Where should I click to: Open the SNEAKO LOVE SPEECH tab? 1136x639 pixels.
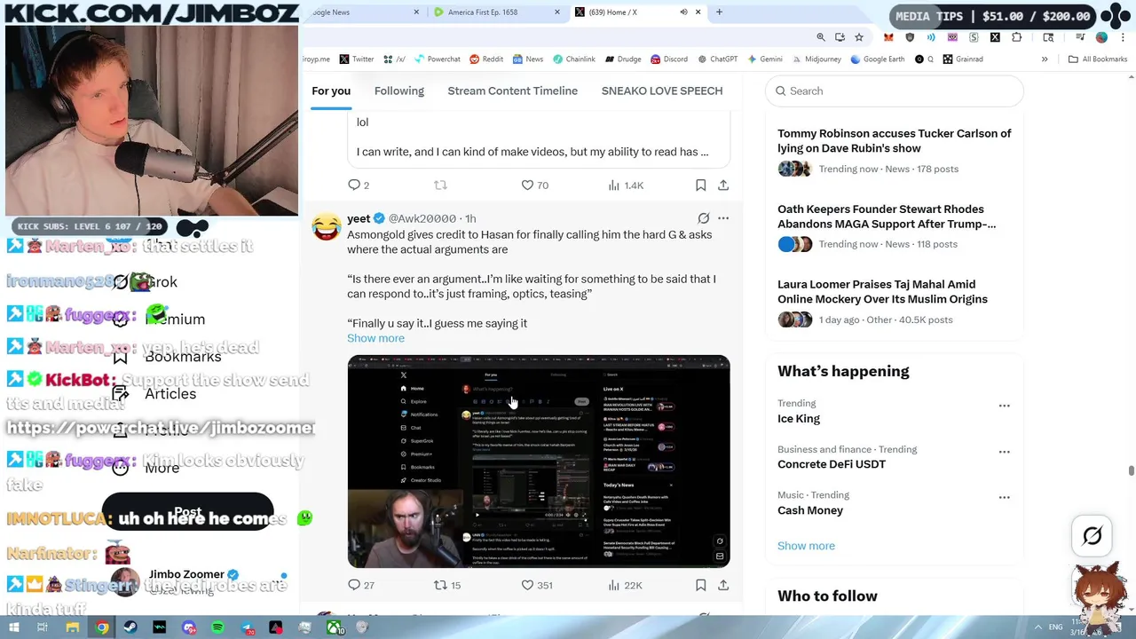click(x=662, y=91)
